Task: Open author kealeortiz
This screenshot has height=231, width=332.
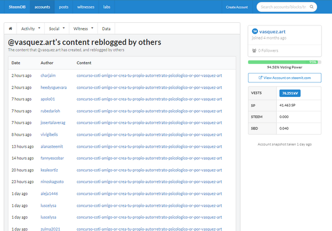Action: (x=49, y=170)
